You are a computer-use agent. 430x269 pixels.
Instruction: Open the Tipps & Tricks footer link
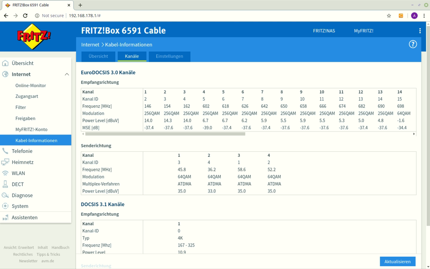click(x=48, y=254)
